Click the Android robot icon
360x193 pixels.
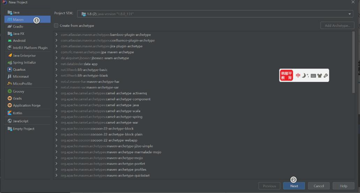click(10, 40)
